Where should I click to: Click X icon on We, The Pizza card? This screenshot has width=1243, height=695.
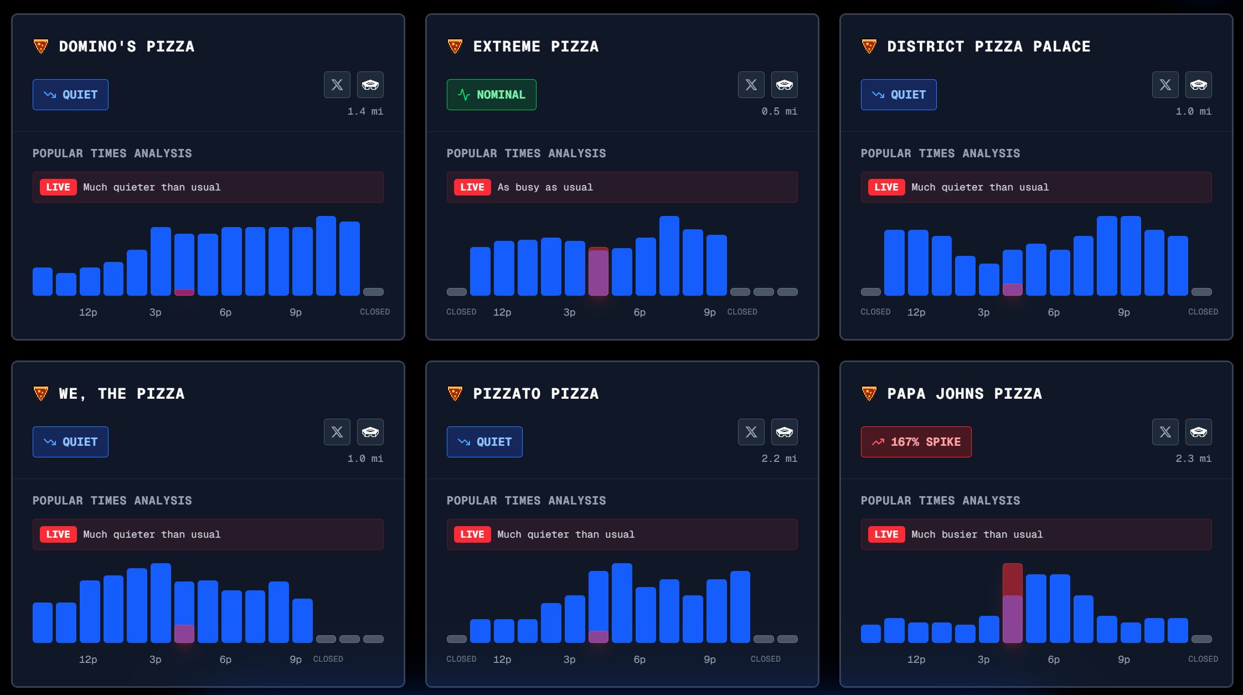coord(337,432)
